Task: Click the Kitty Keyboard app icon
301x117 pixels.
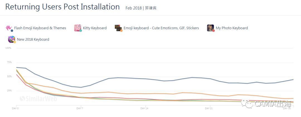Action: pos(77,28)
